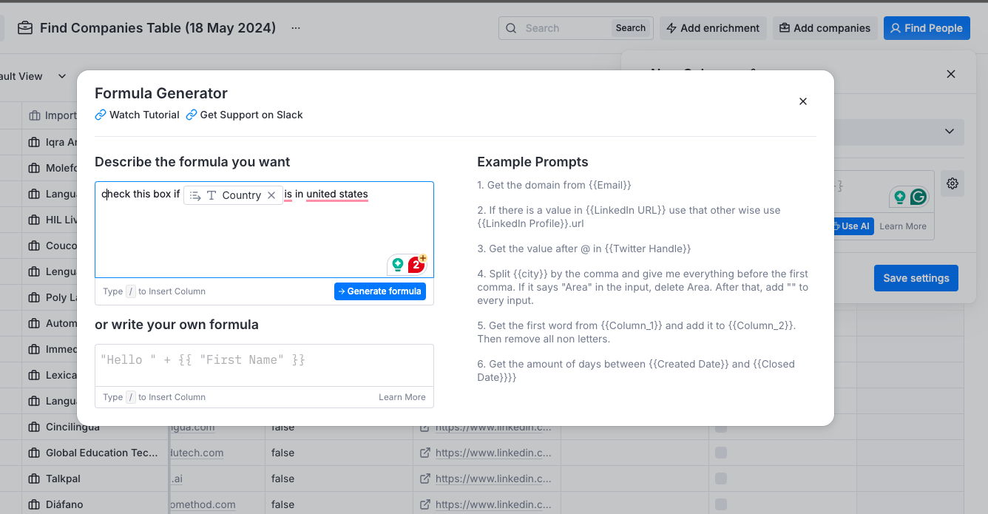
Task: Click the Watch Tutorial link icon
Action: (101, 115)
